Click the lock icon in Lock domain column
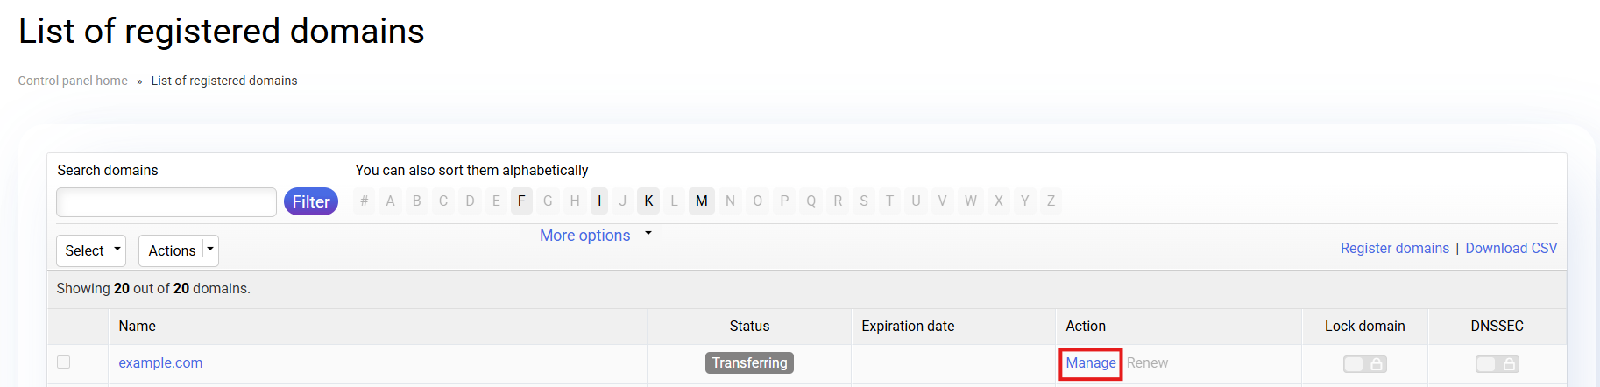1600x387 pixels. [1377, 364]
